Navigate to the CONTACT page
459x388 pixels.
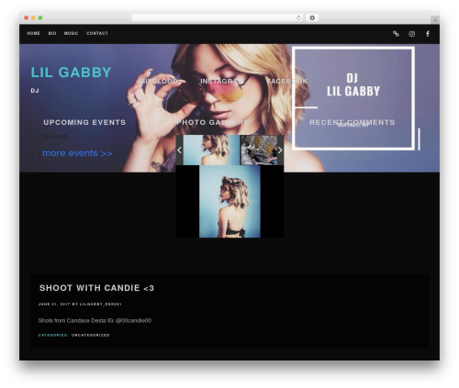point(97,33)
